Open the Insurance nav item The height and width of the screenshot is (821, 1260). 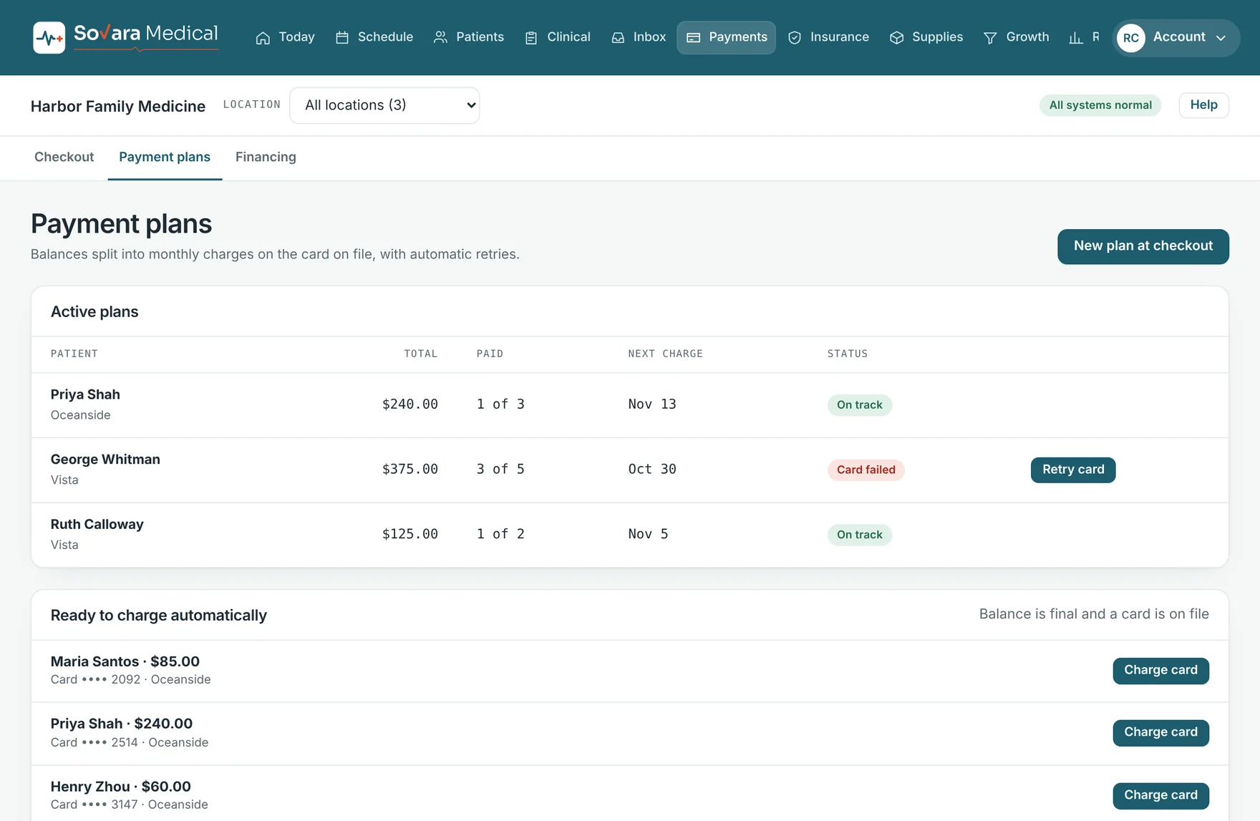(828, 37)
